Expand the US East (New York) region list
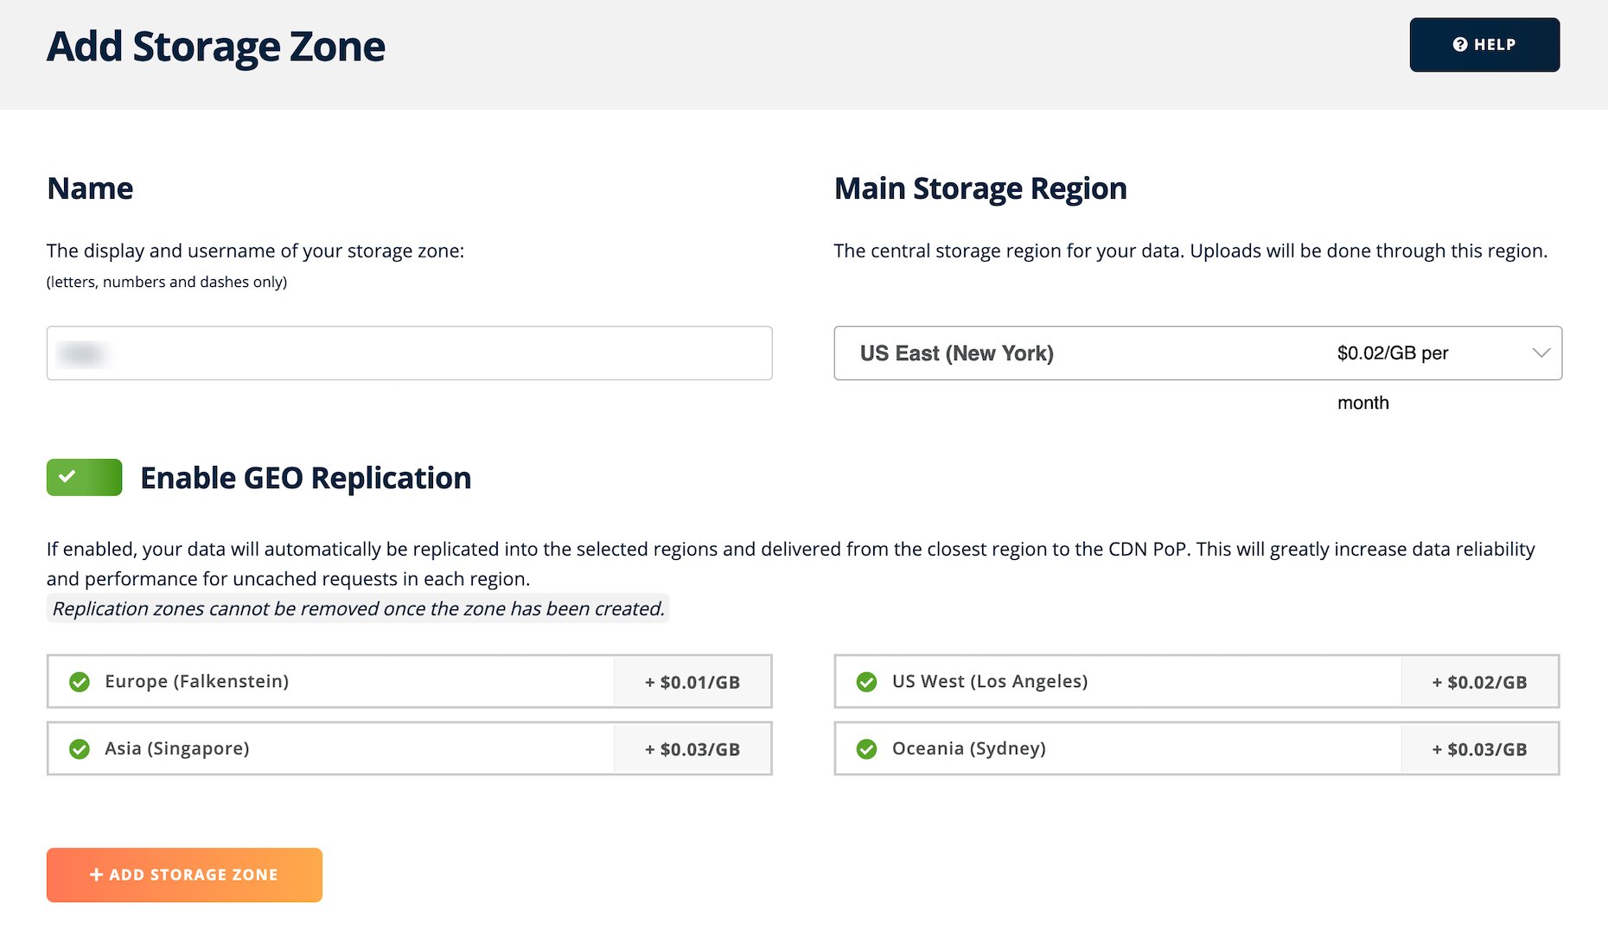The image size is (1608, 942). click(1197, 353)
